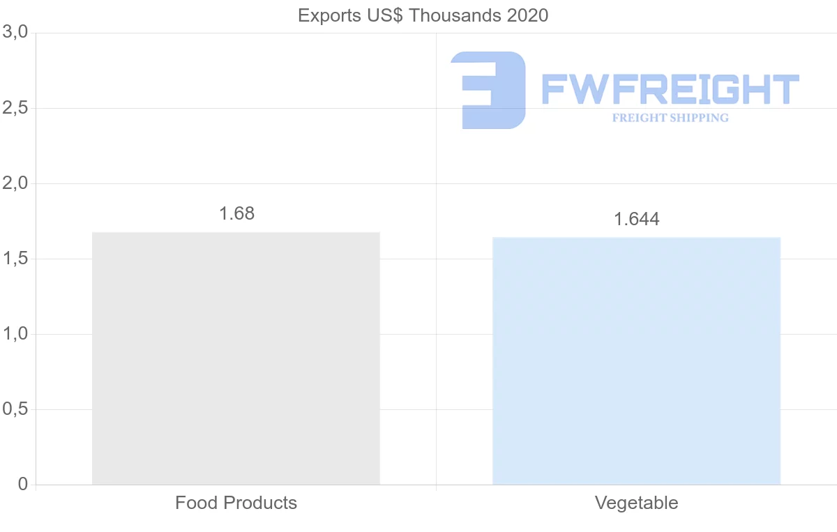Click the 1,0 y-axis tick label
The image size is (837, 532).
click(x=15, y=334)
